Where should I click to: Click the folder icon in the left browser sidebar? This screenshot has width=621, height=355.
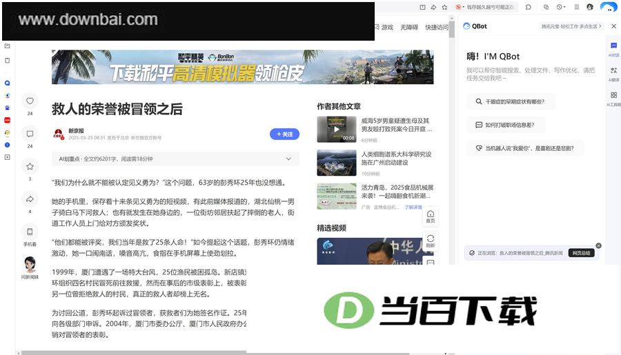coord(7,46)
